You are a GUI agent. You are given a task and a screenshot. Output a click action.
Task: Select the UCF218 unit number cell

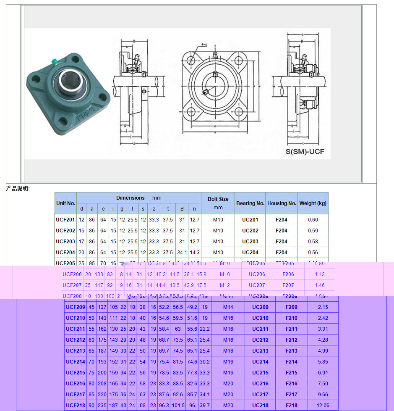(76, 405)
